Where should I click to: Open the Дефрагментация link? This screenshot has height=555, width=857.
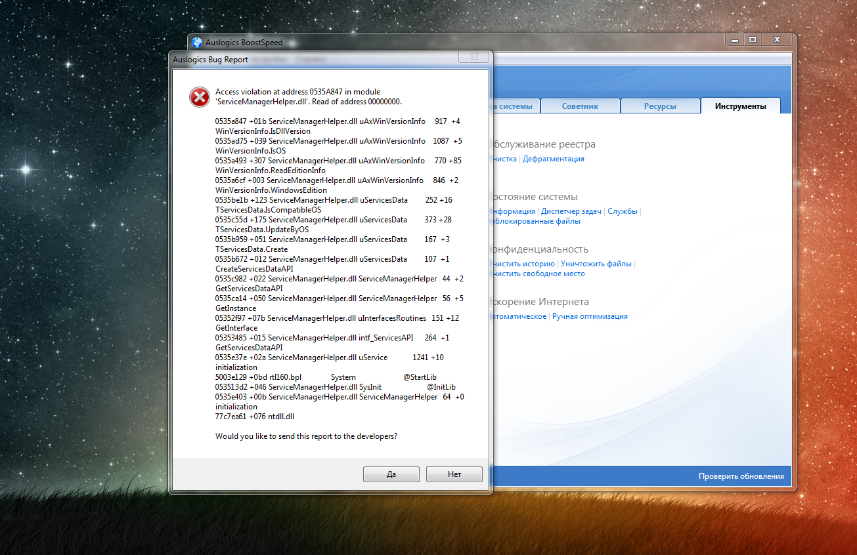click(554, 159)
